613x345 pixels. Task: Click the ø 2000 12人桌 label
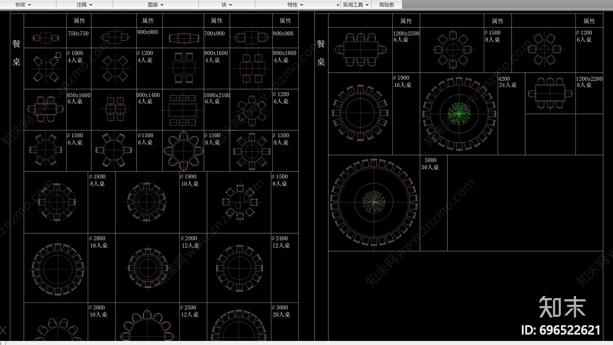click(190, 242)
